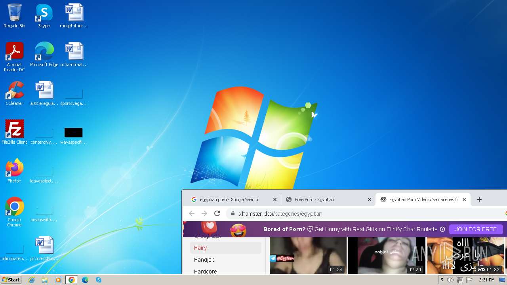Viewport: 507px width, 285px height.
Task: Select the meanswife desktop file
Action: coord(44,213)
